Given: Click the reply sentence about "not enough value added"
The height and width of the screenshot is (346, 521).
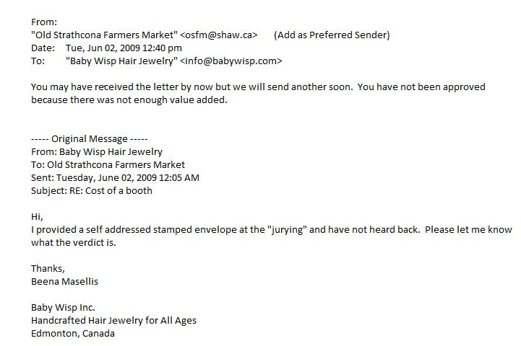Looking at the screenshot, I should 129,100.
